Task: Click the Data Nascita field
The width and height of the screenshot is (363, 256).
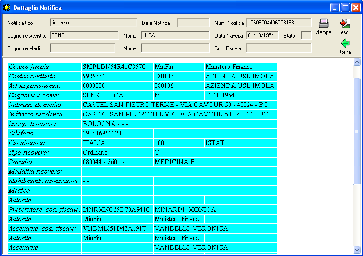Action: [x=263, y=35]
